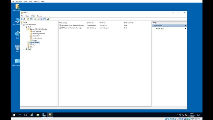
Task: Open the Więcej akcji submenu arrow
Action: coord(185,29)
